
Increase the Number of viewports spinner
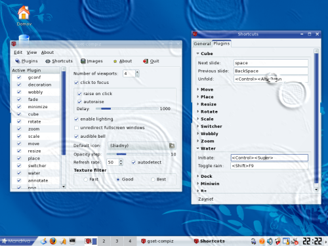(137, 72)
